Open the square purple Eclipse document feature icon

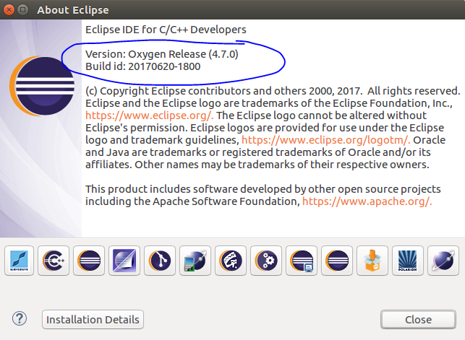coord(124,261)
